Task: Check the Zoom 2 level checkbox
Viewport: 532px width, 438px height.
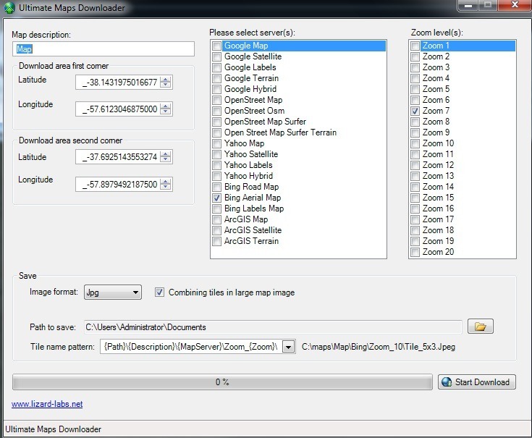Action: (415, 56)
